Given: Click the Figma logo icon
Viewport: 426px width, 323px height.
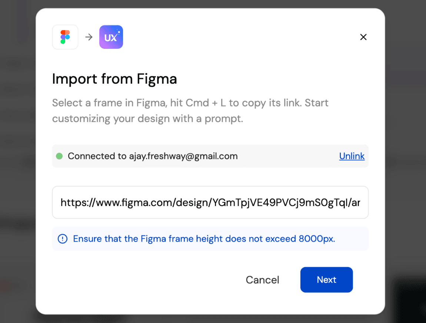Looking at the screenshot, I should tap(65, 37).
